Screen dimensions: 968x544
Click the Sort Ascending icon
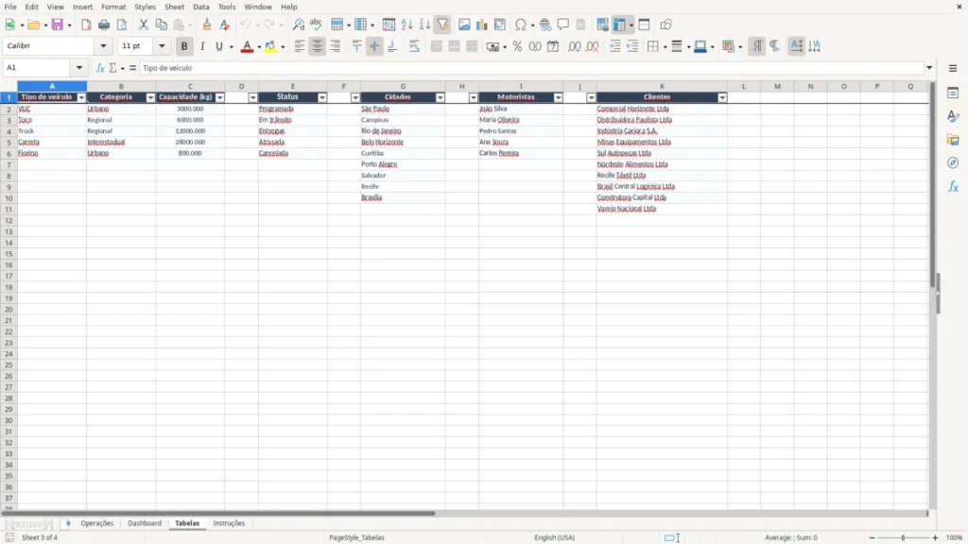click(x=406, y=25)
